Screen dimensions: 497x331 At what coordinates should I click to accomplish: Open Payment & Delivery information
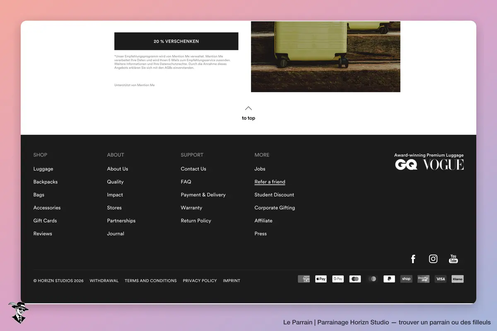tap(203, 194)
